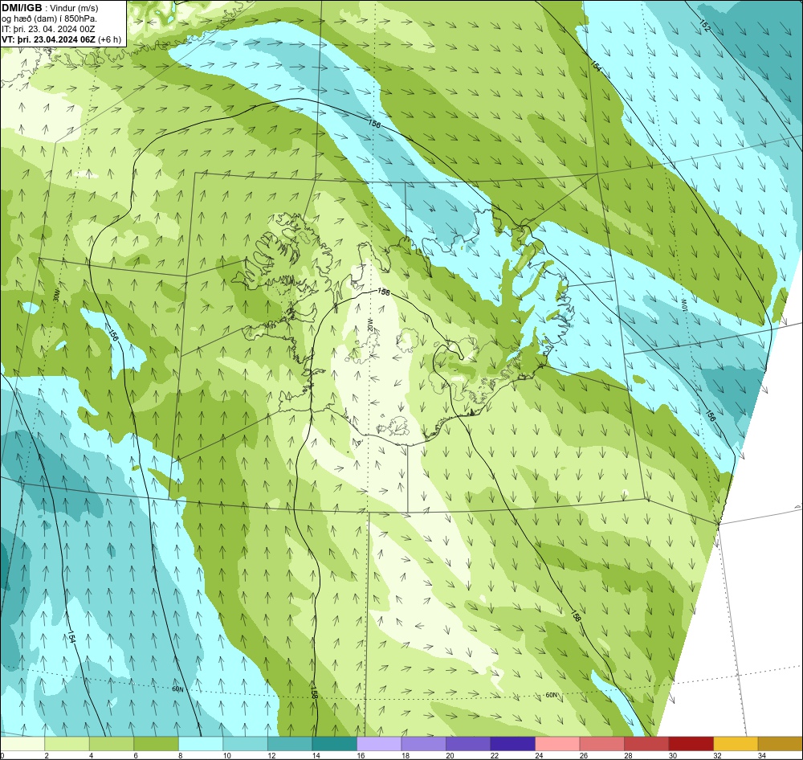Click the 32–34 m/s yellow legend swatch
803x760 pixels.
click(x=736, y=744)
